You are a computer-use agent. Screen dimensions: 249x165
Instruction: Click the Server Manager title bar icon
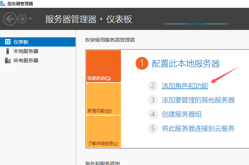point(3,4)
